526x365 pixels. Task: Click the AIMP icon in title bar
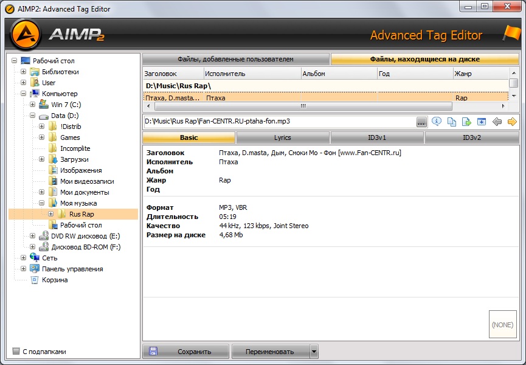pyautogui.click(x=10, y=9)
